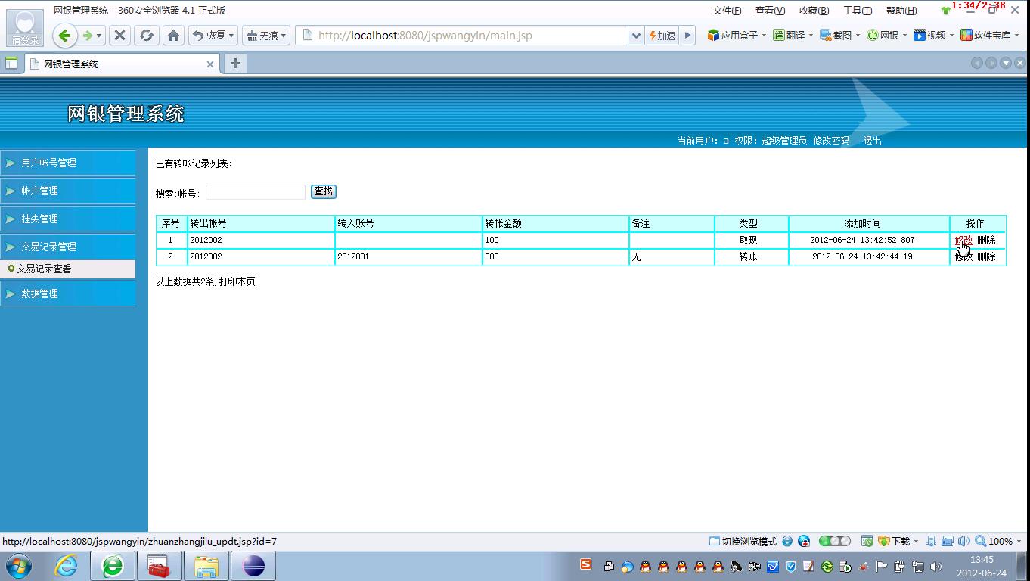Open the 恢复 dropdown arrow

(231, 36)
